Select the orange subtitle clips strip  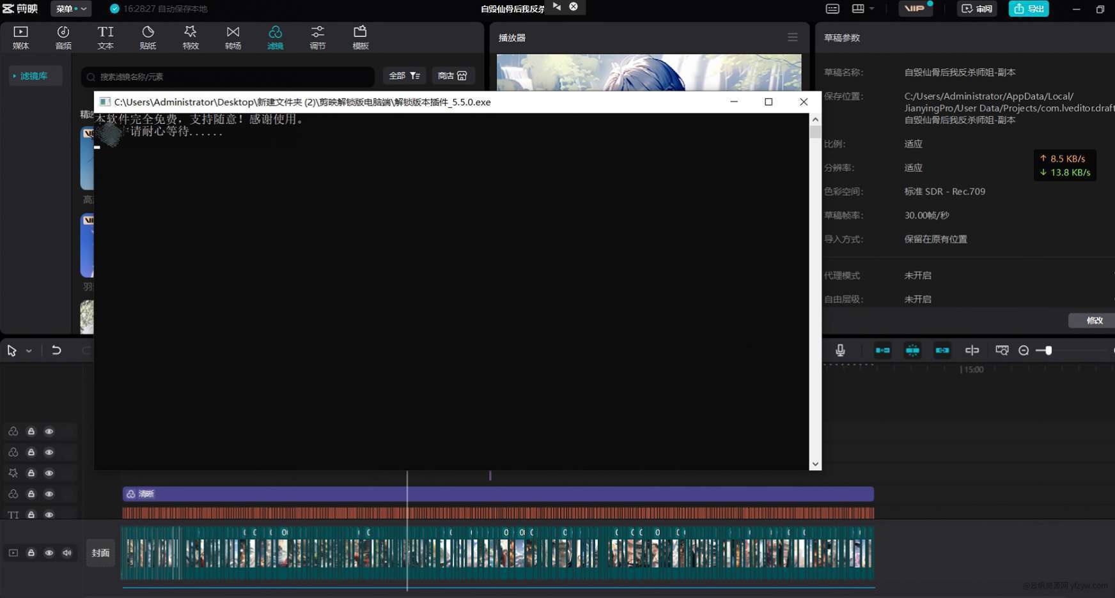click(498, 513)
